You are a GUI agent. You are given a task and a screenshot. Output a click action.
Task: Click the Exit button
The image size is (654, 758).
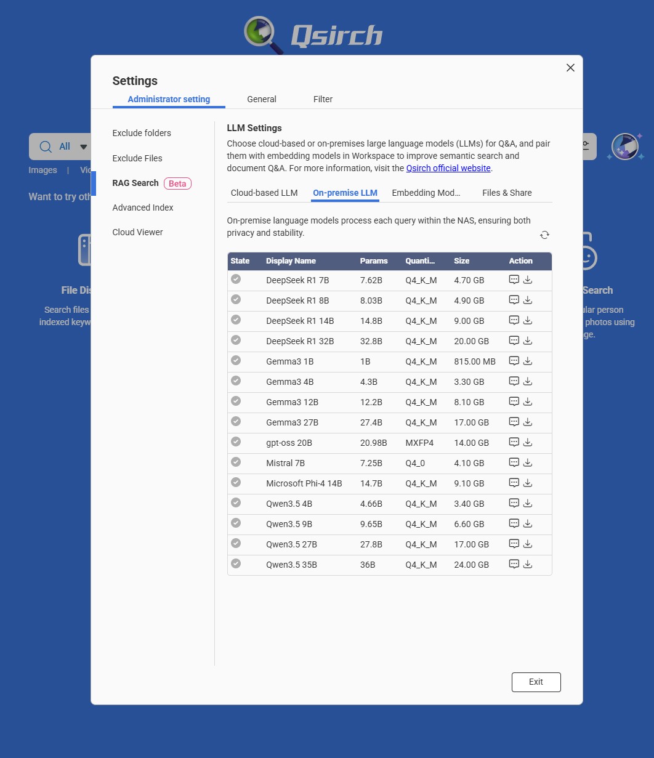tap(536, 682)
